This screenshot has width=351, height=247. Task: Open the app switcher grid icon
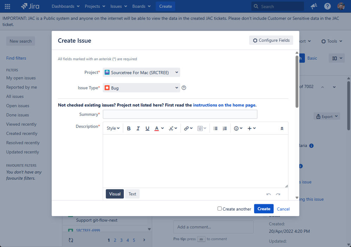pos(7,6)
